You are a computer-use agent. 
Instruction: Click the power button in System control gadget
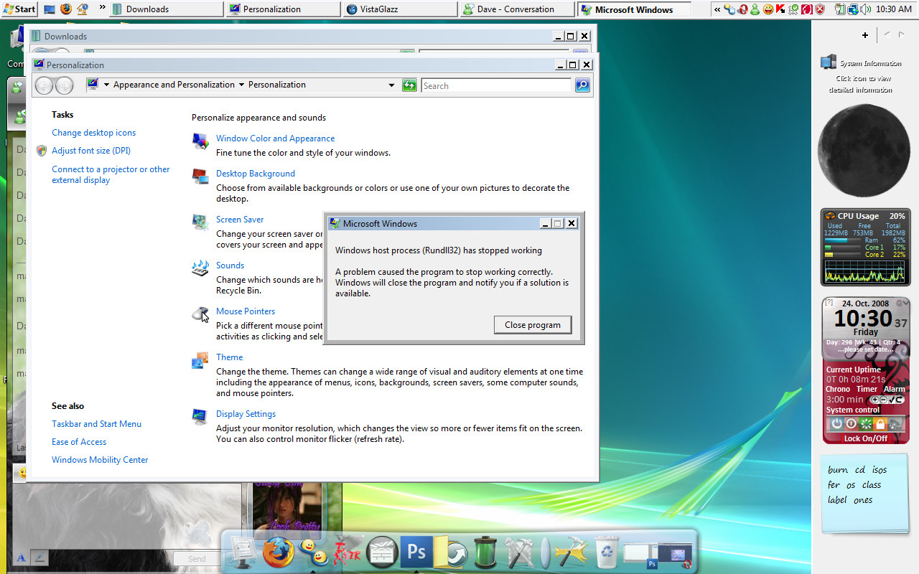837,423
